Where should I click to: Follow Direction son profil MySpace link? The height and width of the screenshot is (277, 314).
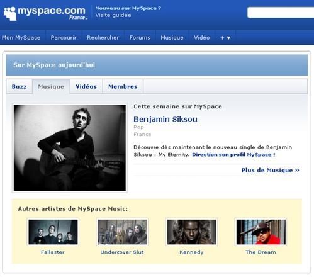click(x=233, y=155)
